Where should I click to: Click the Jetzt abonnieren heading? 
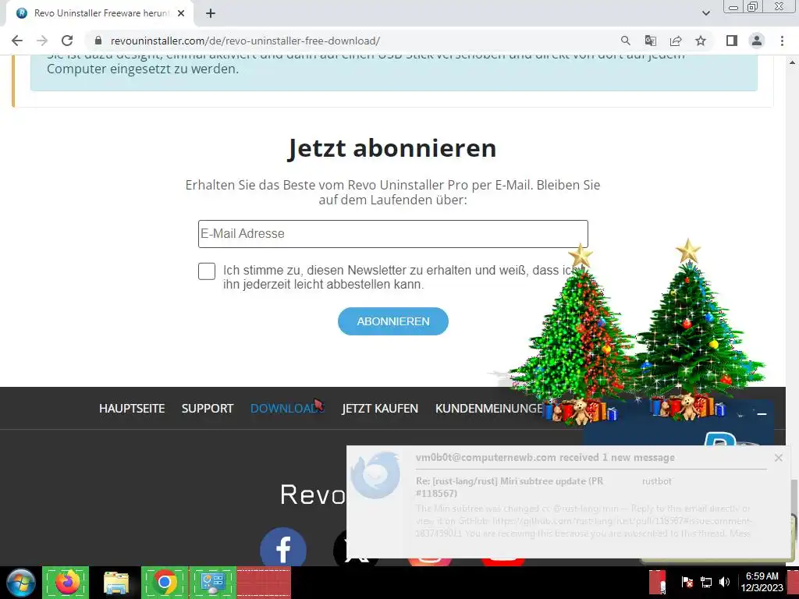click(392, 148)
